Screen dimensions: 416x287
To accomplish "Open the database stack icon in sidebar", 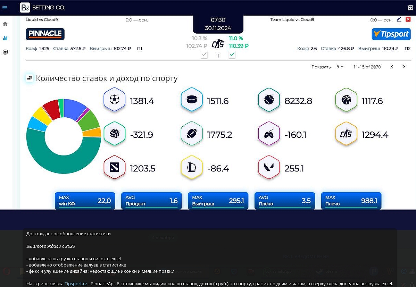I will point(5,52).
